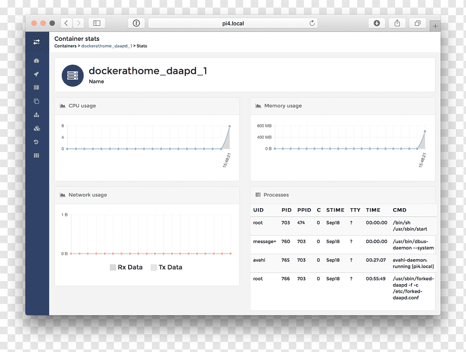This screenshot has width=466, height=352.
Task: Go back in Safari
Action: coord(66,23)
